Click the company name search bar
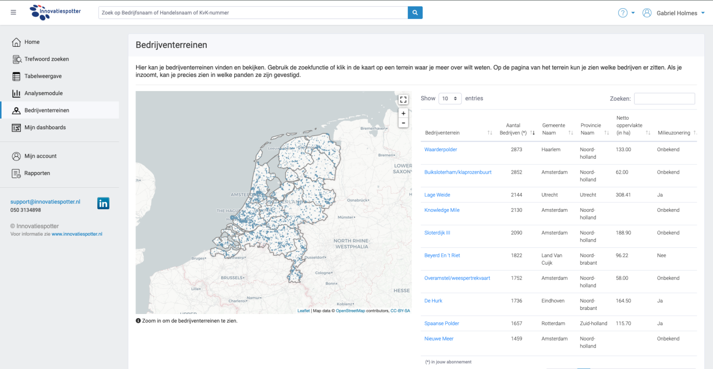This screenshot has width=713, height=369. tap(253, 13)
